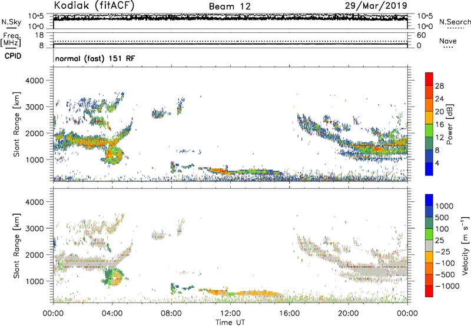Click the "Kodiak (fitACF)" title text

click(94, 5)
